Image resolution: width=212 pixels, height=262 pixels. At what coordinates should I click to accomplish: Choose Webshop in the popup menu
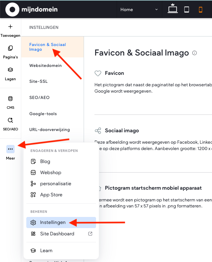pos(50,173)
